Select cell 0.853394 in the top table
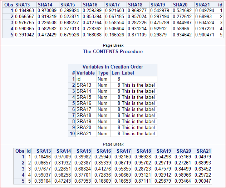 92,17
